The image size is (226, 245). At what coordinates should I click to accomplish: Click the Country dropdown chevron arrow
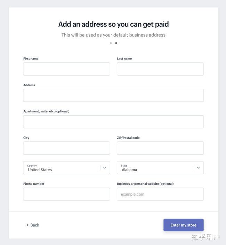[x=105, y=168]
